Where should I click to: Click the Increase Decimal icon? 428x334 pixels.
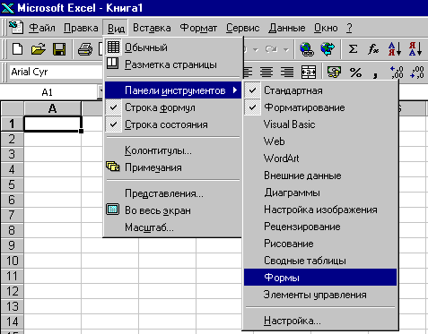pyautogui.click(x=397, y=72)
